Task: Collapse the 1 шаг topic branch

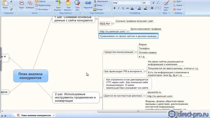Action: 96,19
